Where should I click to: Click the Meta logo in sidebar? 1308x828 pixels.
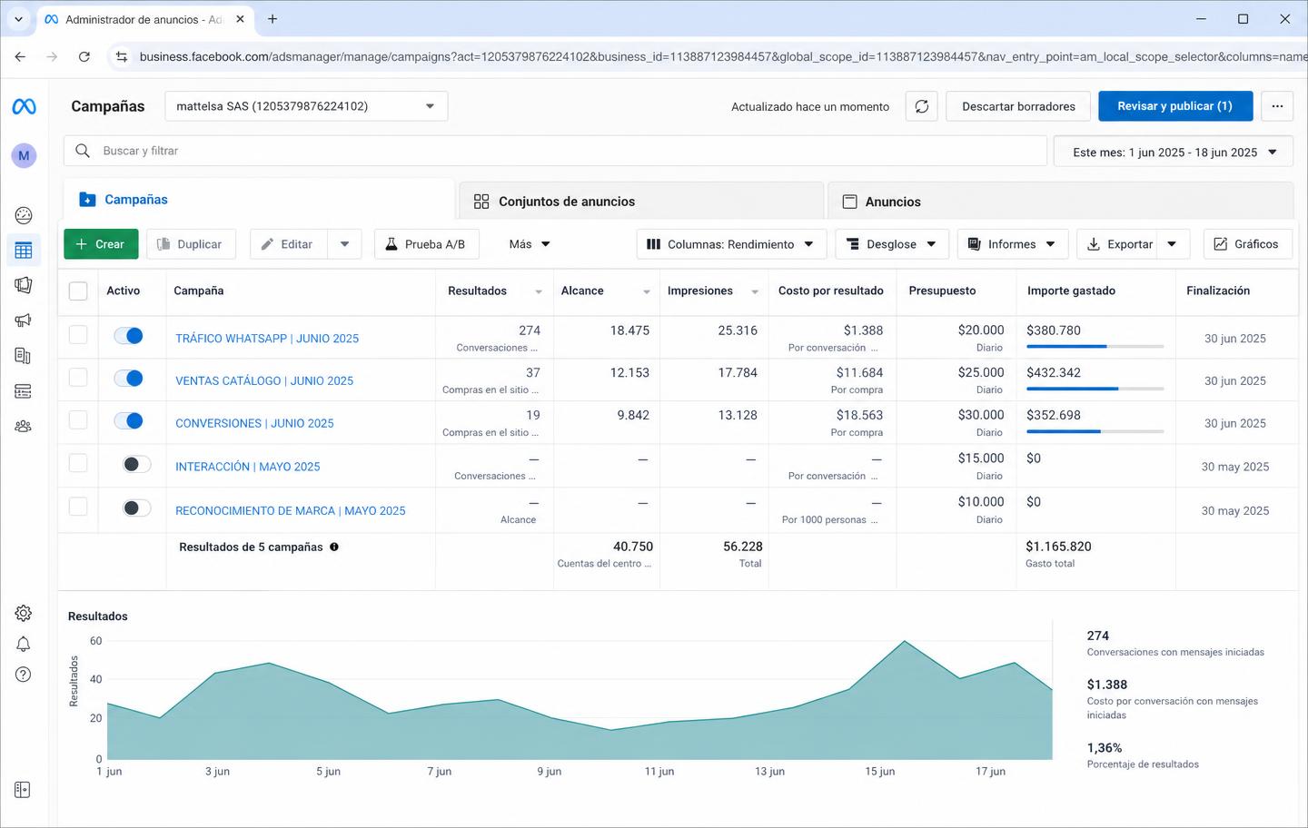pos(24,107)
